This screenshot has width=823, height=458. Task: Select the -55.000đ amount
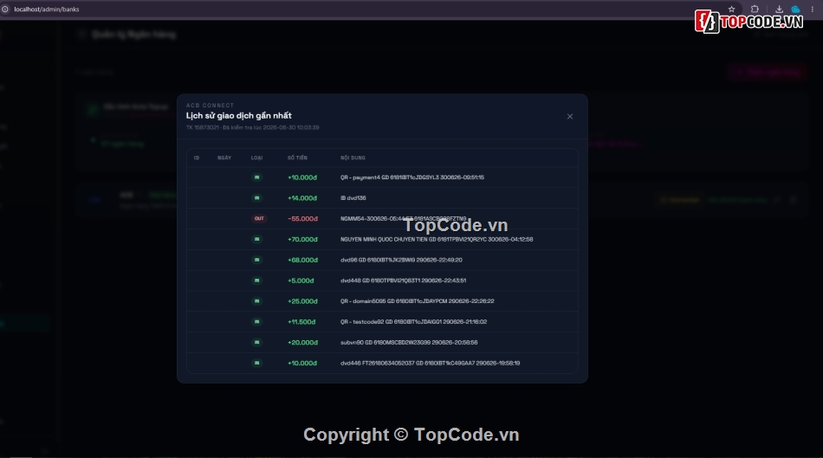302,219
